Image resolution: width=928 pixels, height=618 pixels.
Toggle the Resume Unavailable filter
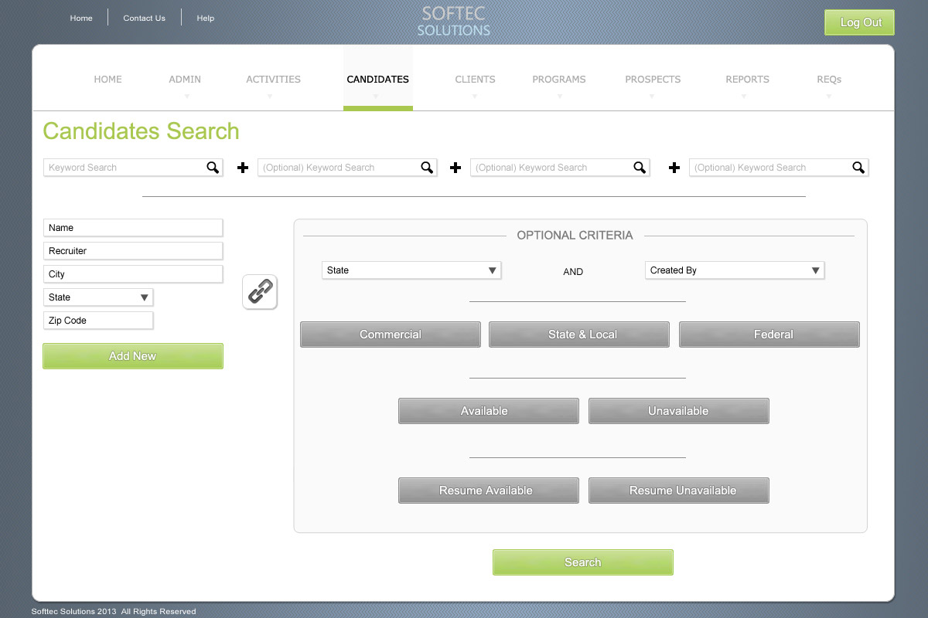tap(678, 491)
